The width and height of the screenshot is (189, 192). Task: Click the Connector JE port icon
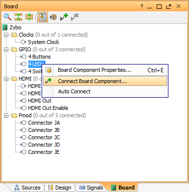pos(24,152)
